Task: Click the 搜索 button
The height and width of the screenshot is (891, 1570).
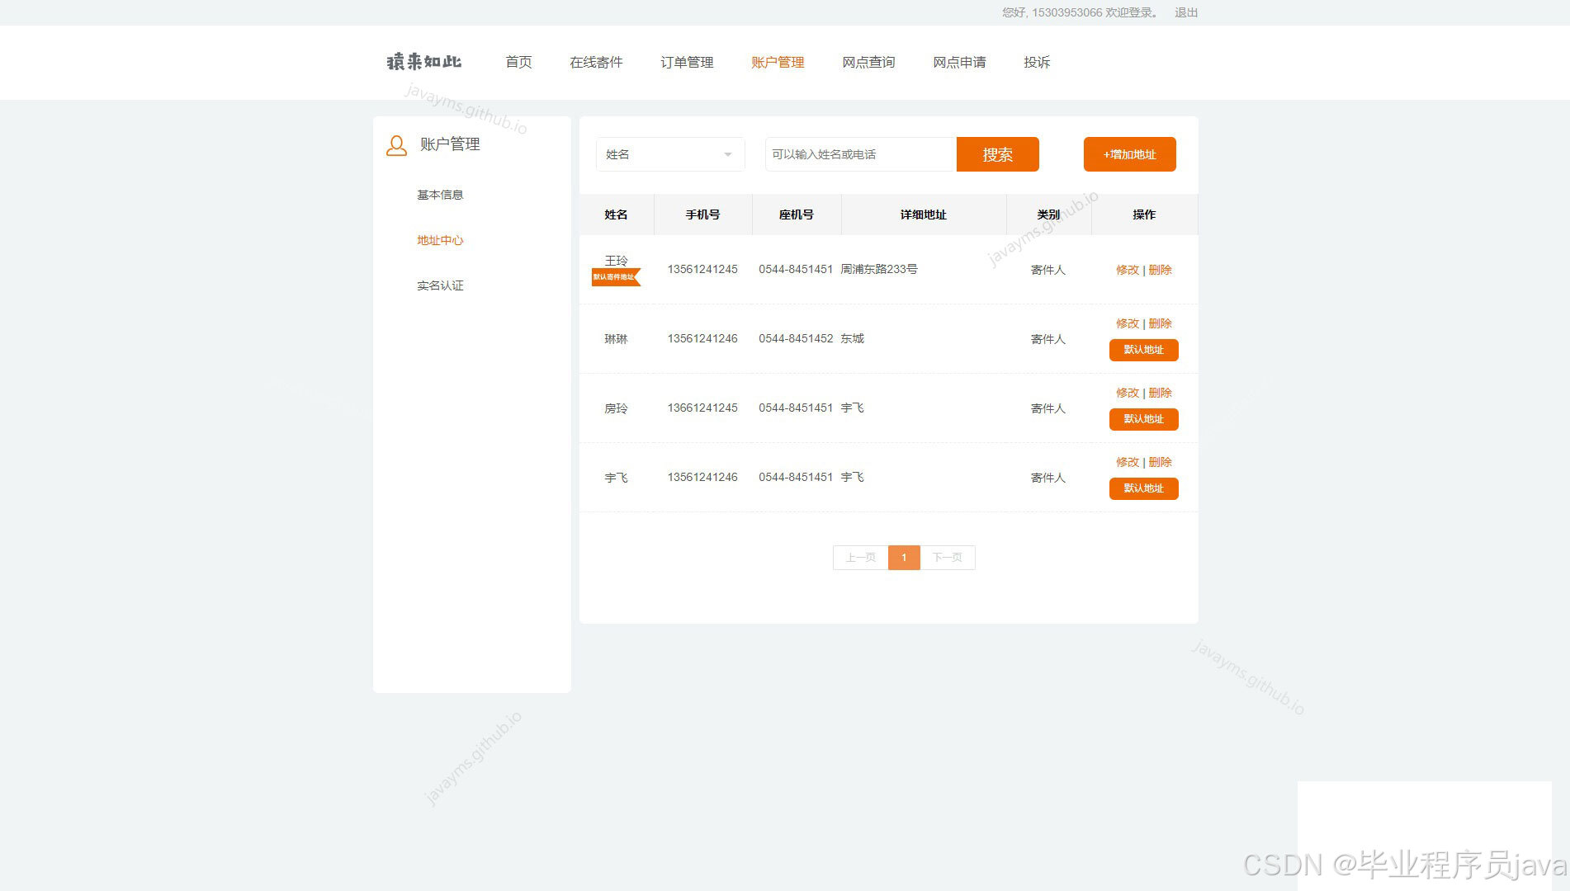Action: (x=997, y=154)
